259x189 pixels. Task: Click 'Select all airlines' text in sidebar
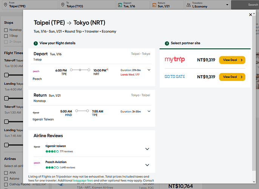pyautogui.click(x=14, y=166)
